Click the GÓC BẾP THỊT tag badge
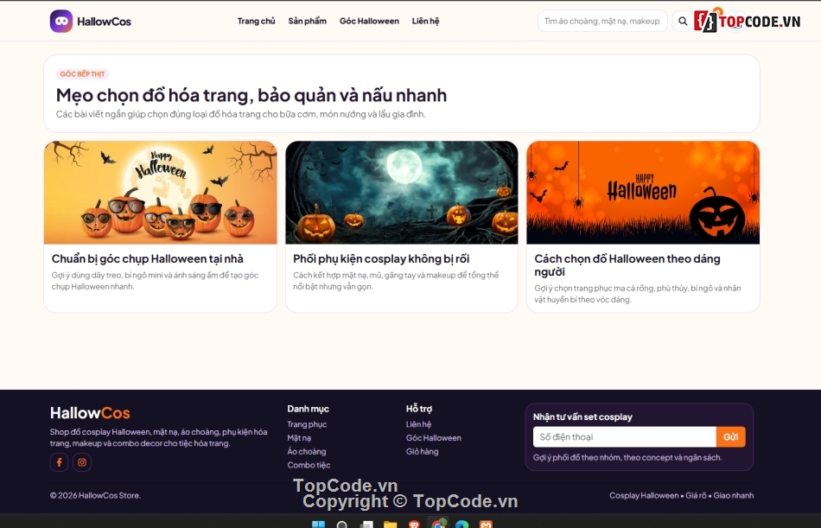Image resolution: width=821 pixels, height=528 pixels. click(x=82, y=74)
